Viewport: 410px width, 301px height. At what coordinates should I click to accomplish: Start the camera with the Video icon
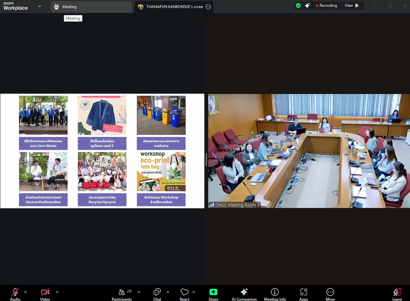[45, 292]
